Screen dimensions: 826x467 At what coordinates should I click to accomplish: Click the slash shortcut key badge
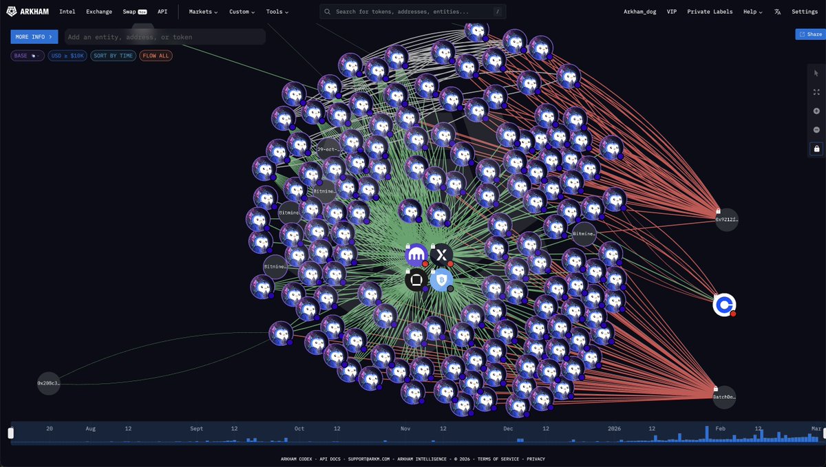tap(497, 12)
